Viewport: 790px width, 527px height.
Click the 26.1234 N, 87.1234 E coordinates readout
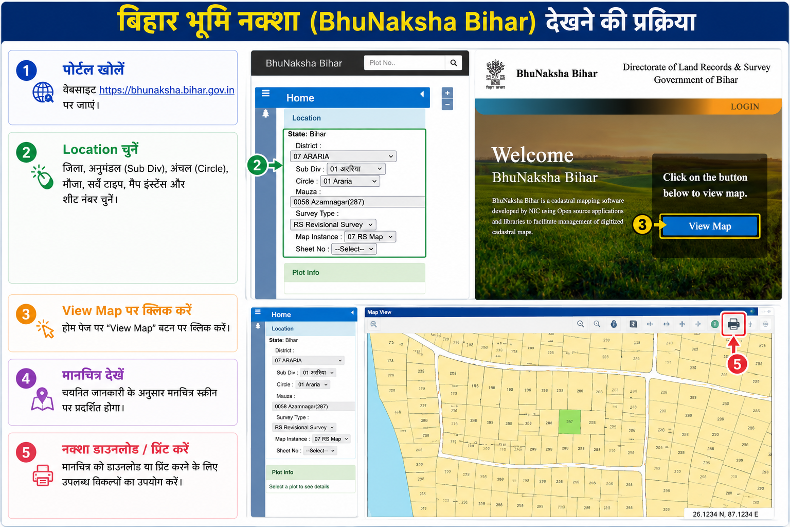click(725, 514)
